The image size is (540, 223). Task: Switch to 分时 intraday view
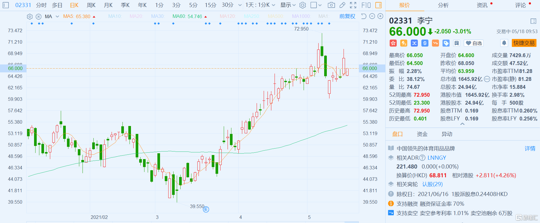tap(41, 5)
